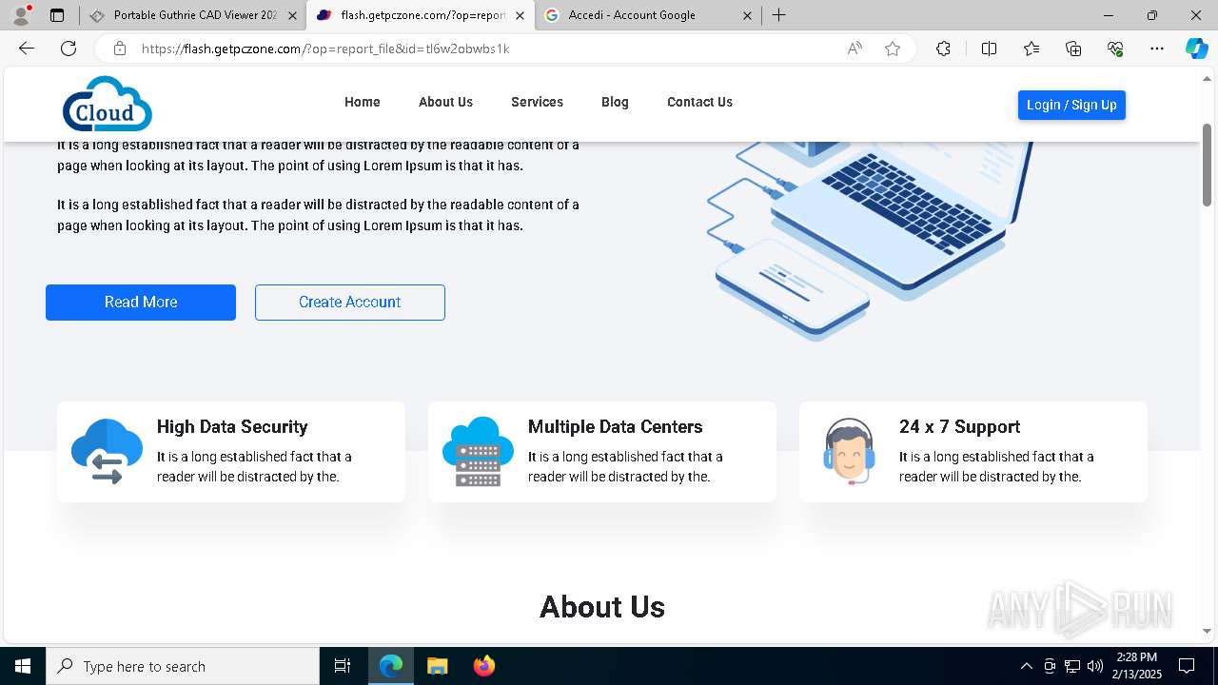
Task: Click the laptop illustration image
Action: pos(871,241)
